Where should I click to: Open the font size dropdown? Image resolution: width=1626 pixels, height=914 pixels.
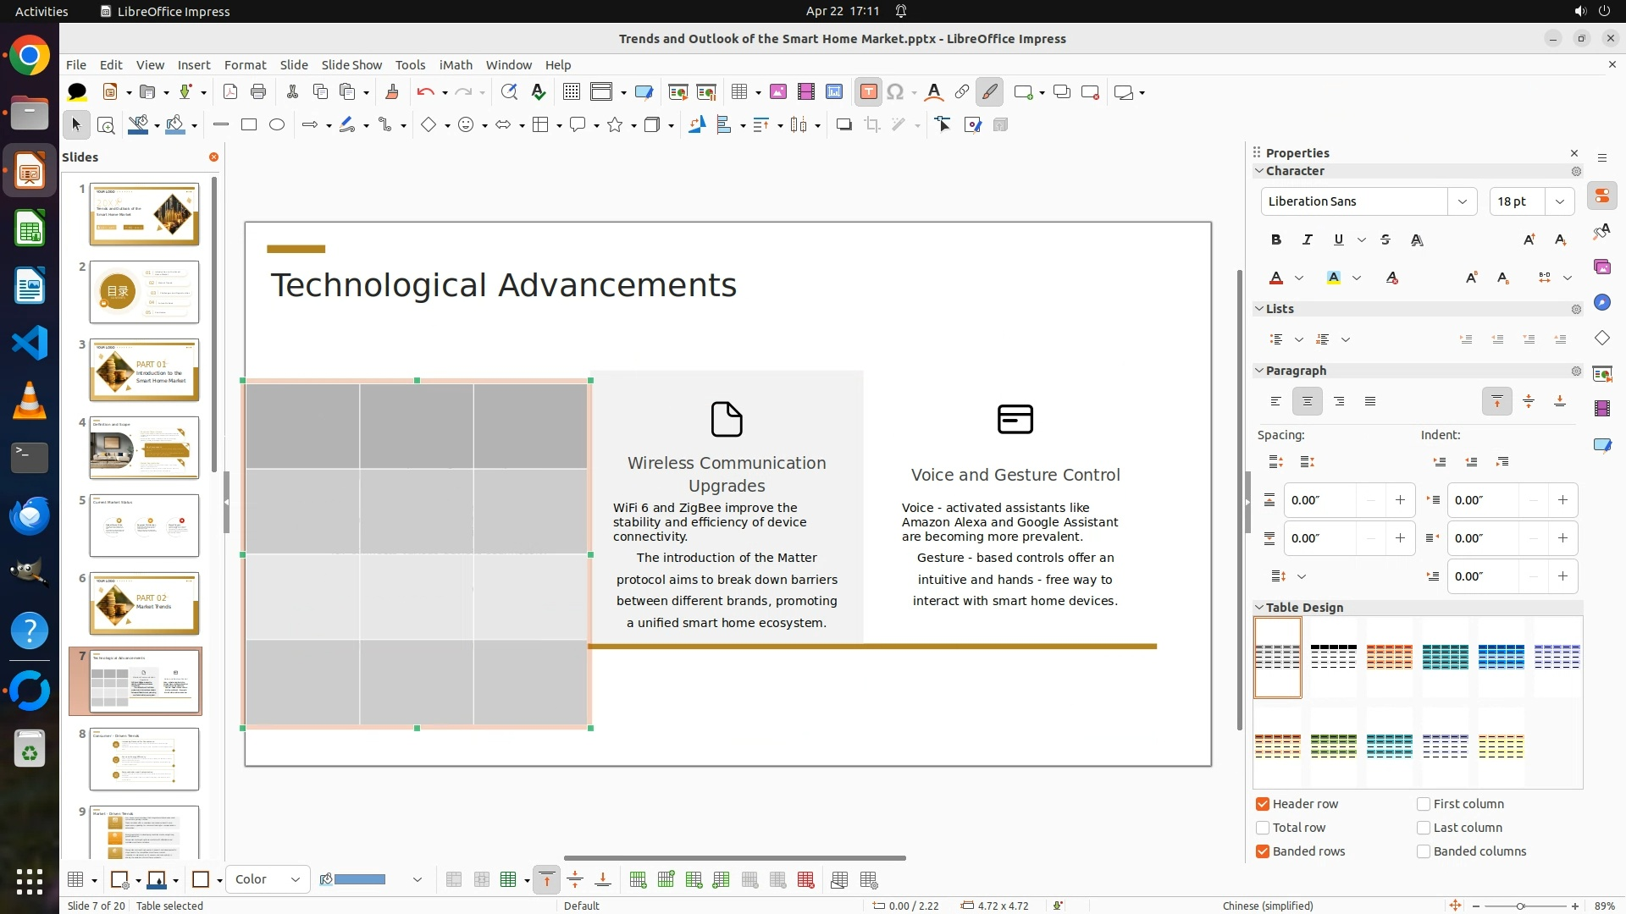[1560, 201]
